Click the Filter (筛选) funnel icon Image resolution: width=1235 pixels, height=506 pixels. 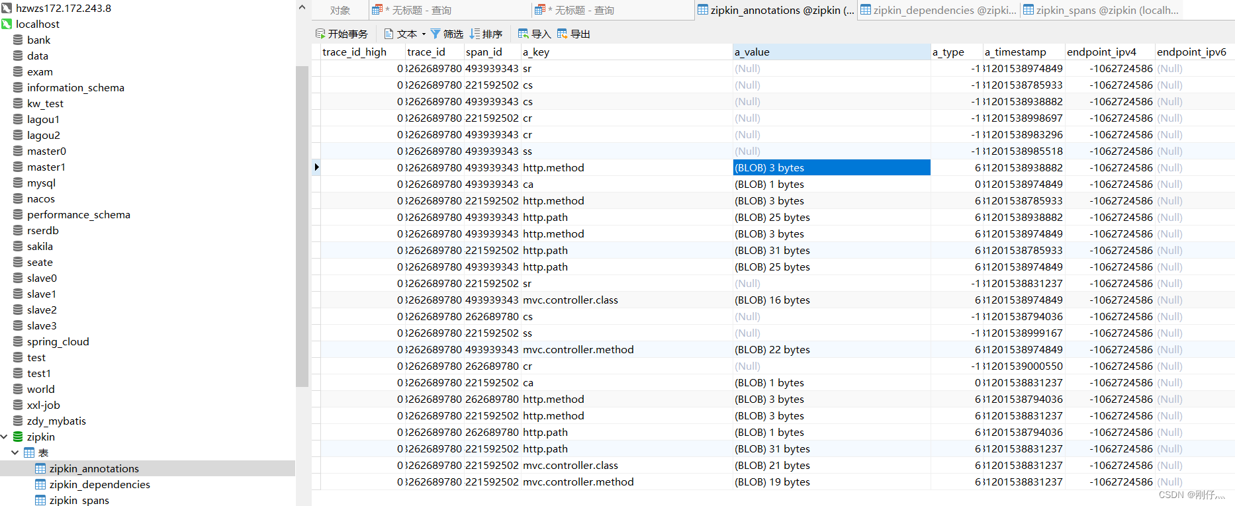coord(435,34)
